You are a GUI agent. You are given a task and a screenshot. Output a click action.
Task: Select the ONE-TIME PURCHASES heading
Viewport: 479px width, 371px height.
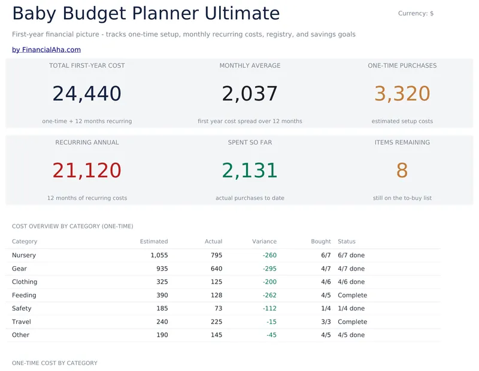pyautogui.click(x=402, y=66)
